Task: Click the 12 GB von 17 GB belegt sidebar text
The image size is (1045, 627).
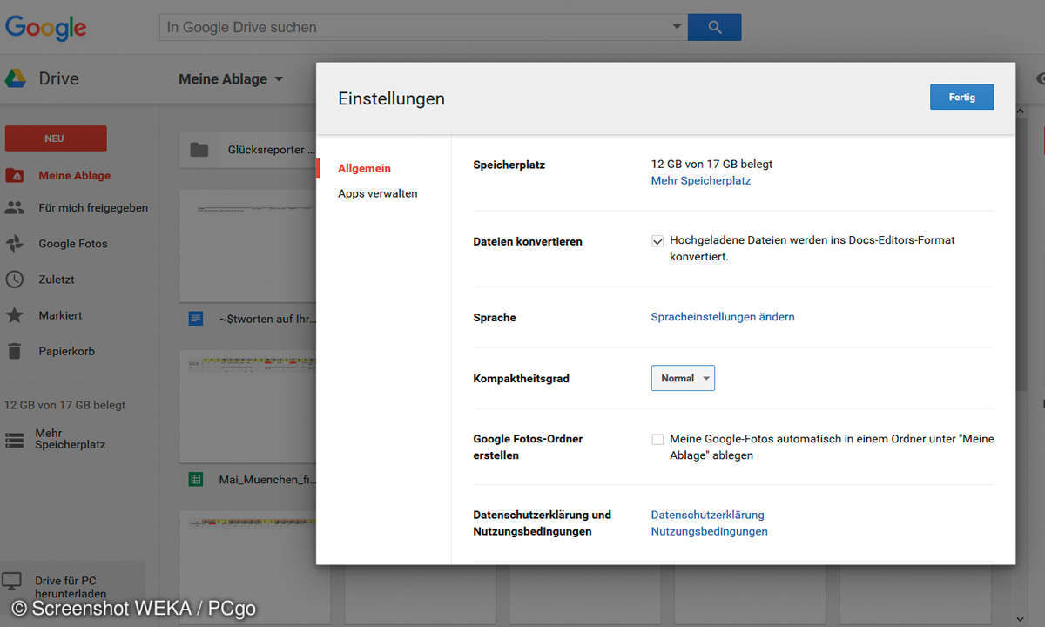Action: tap(65, 405)
